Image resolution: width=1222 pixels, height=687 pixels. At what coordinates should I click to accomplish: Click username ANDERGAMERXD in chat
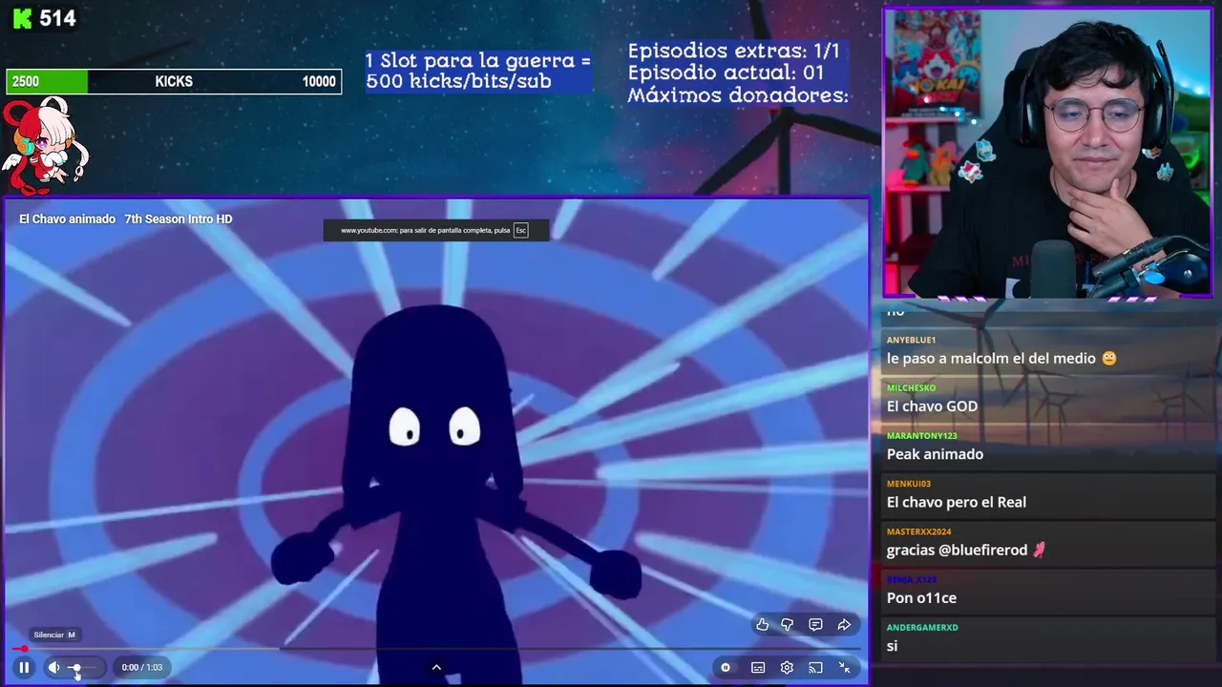(921, 628)
